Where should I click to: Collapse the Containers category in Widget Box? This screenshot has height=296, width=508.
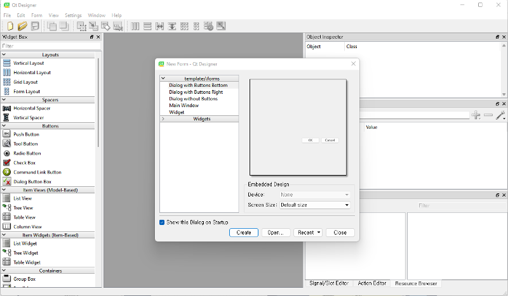pyautogui.click(x=4, y=271)
